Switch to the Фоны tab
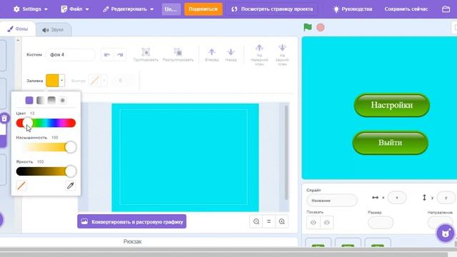457x257 pixels. (18, 29)
